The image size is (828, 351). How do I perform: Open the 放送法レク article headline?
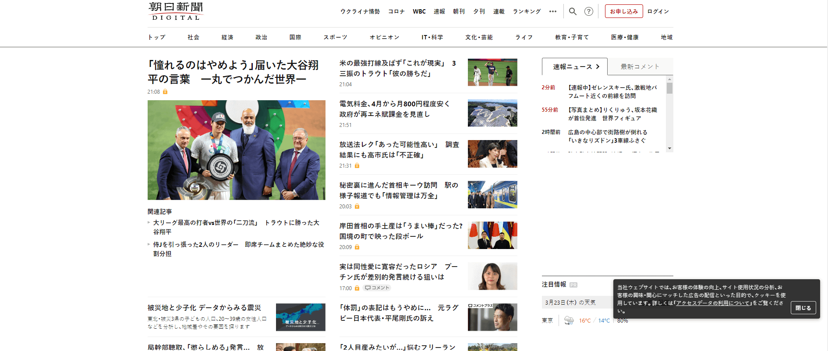(x=399, y=150)
